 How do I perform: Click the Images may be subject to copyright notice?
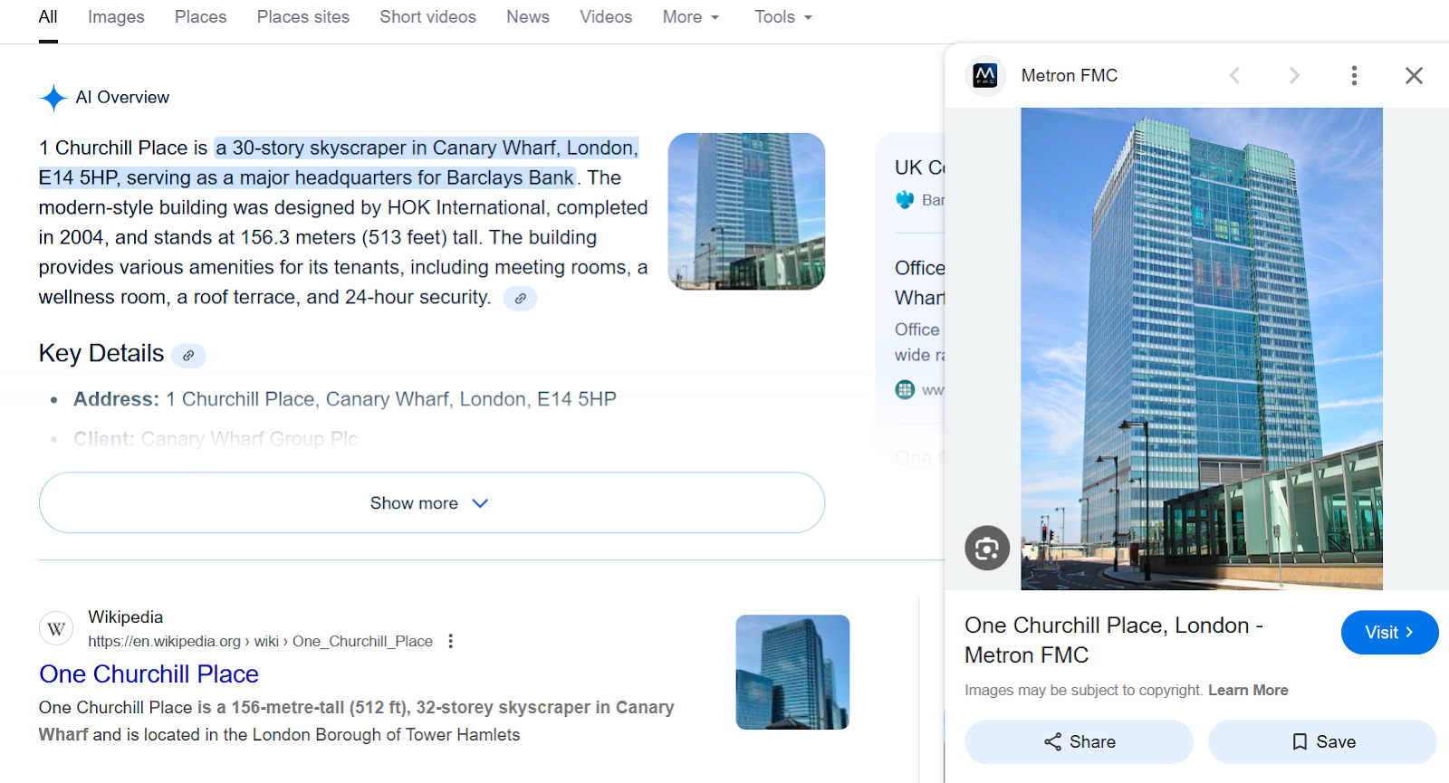point(1084,690)
